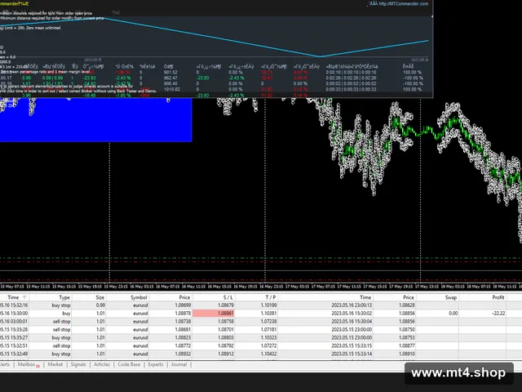Screen dimensions: 522x392
Task: Select take profit value 1.10432
Action: point(268,354)
